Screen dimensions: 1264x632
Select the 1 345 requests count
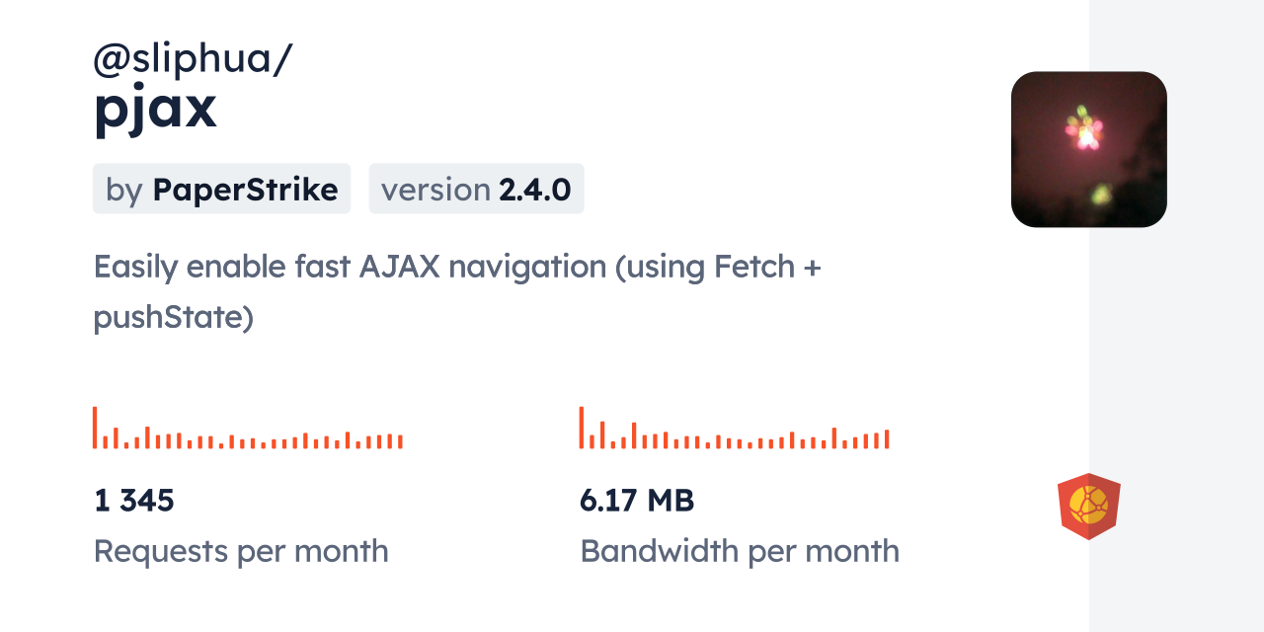point(134,501)
